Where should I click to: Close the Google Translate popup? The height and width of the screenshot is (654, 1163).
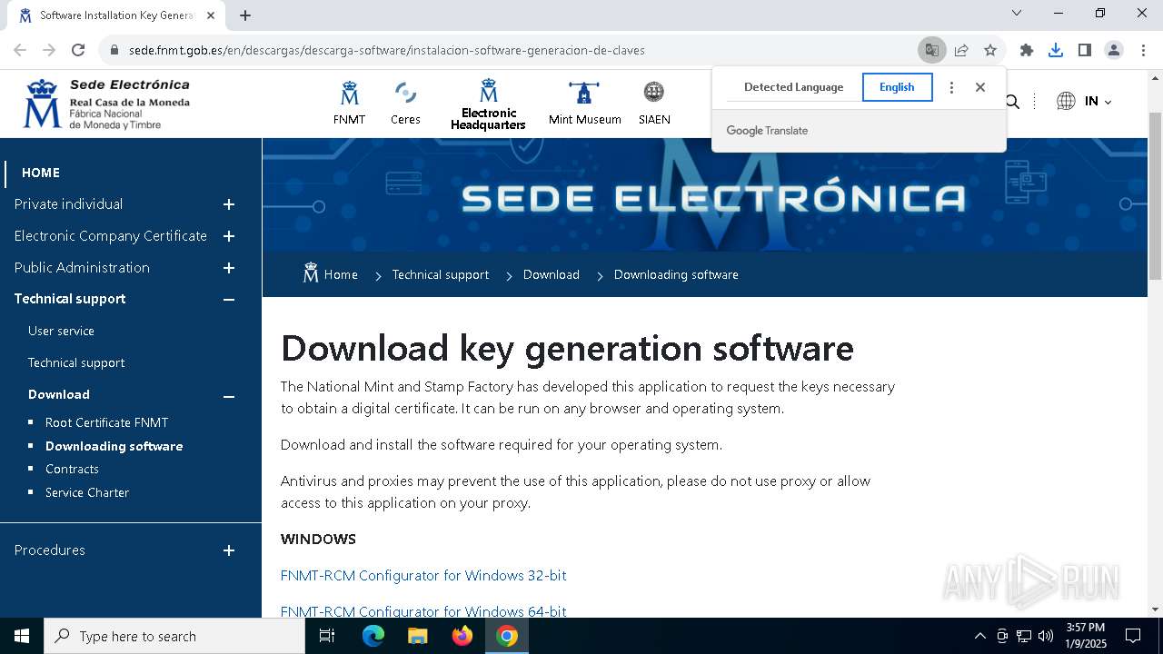coord(980,87)
